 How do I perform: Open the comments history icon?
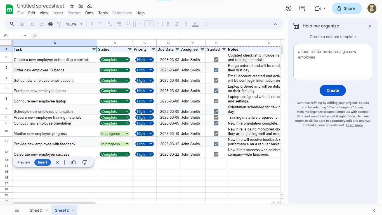(x=302, y=8)
